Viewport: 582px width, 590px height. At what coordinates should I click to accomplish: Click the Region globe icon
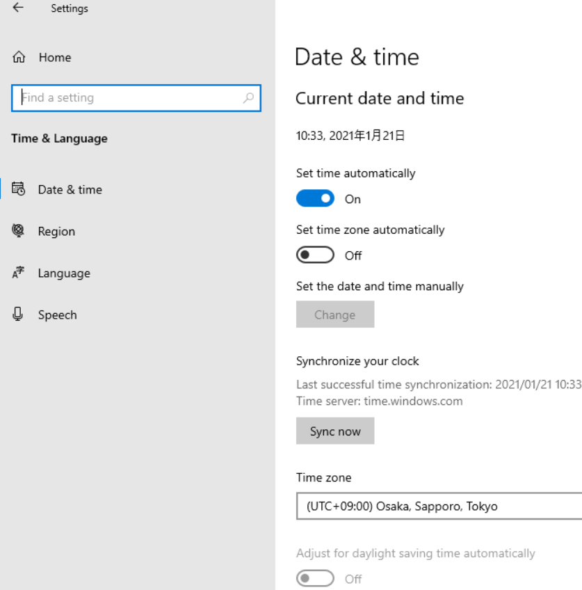point(19,231)
